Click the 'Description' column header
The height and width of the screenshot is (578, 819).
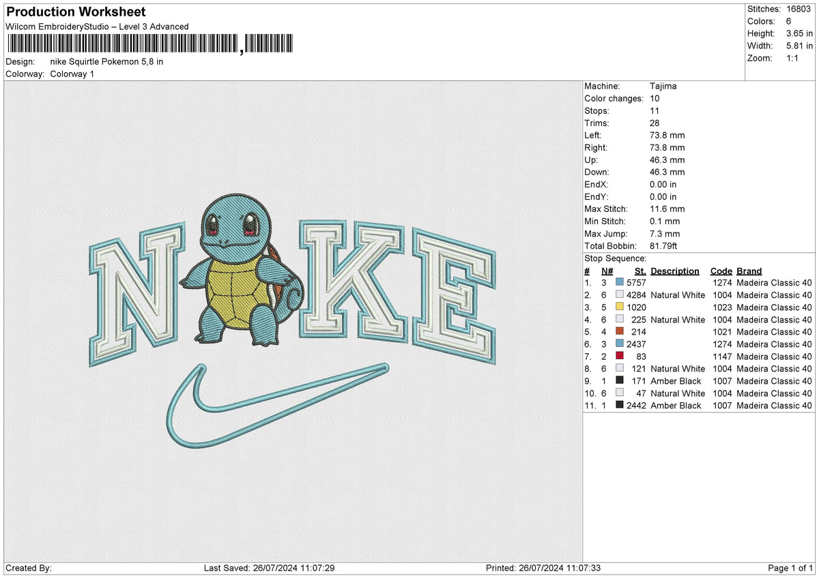pos(675,271)
